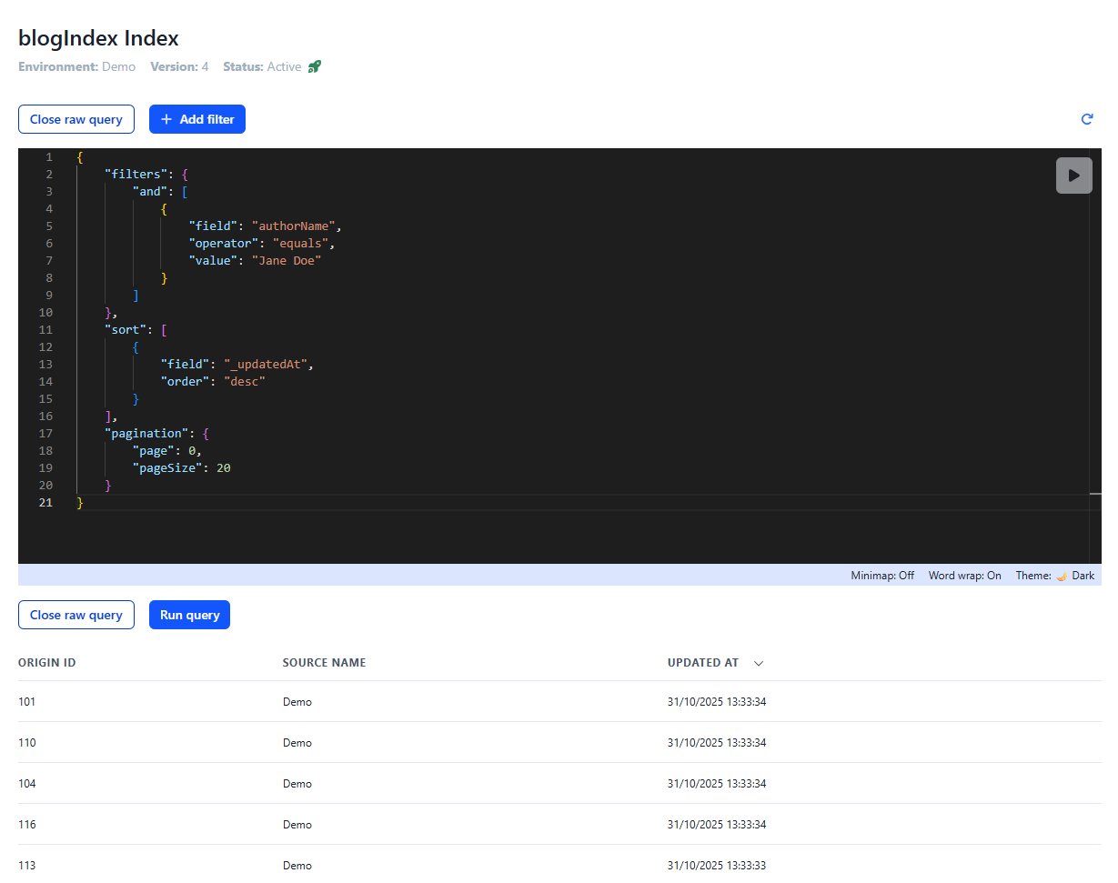This screenshot has width=1118, height=883.
Task: Click the rocket icon beside Active status
Action: pyautogui.click(x=314, y=65)
